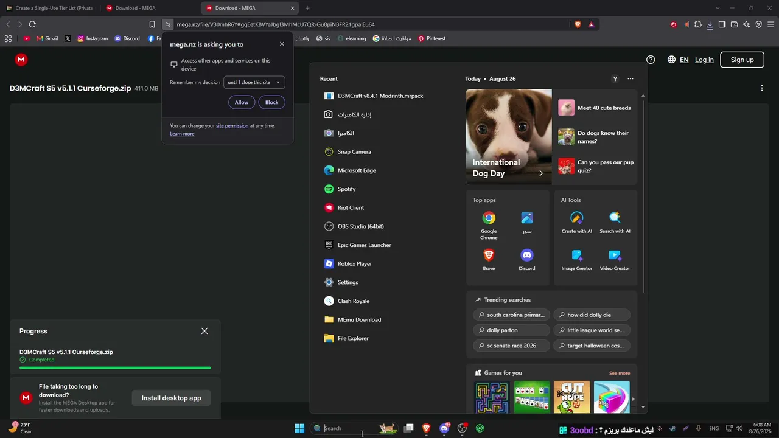Open search panel more options ellipsis

click(x=631, y=78)
